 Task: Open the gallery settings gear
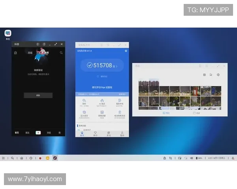(x=218, y=75)
